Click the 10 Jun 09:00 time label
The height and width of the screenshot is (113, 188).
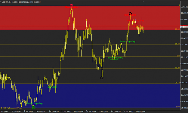tap(54, 112)
